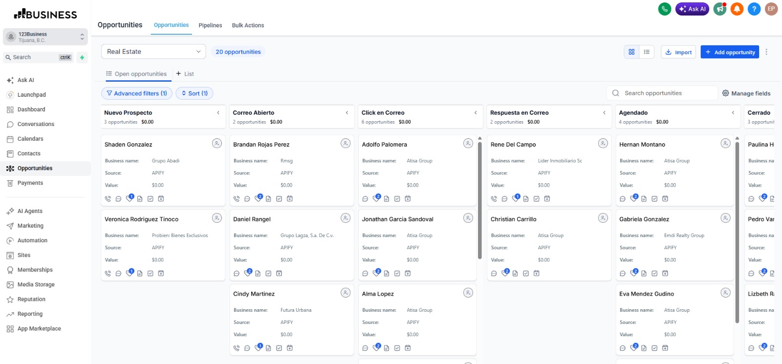Add a new List view

185,74
